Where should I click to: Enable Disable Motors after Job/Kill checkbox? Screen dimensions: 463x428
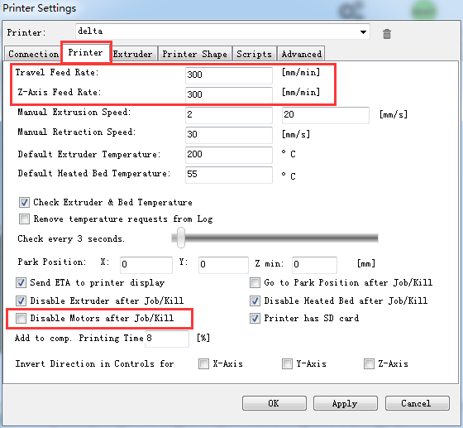[21, 318]
